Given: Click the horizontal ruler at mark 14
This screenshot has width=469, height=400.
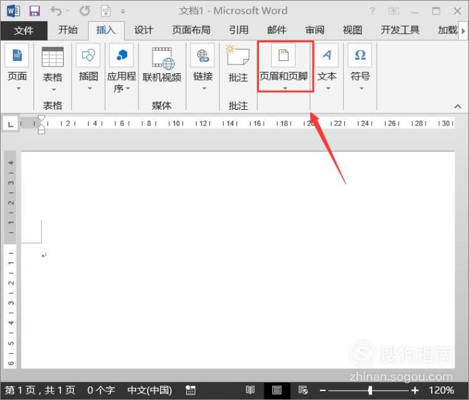Looking at the screenshot, I should pyautogui.click(x=230, y=123).
